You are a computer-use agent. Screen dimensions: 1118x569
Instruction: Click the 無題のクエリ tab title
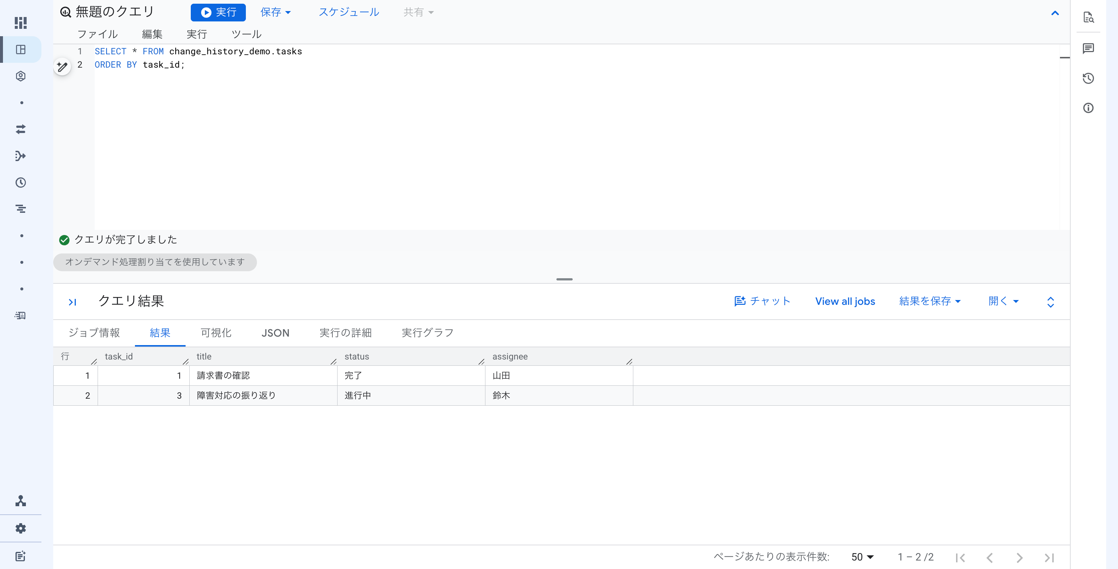[x=115, y=12]
